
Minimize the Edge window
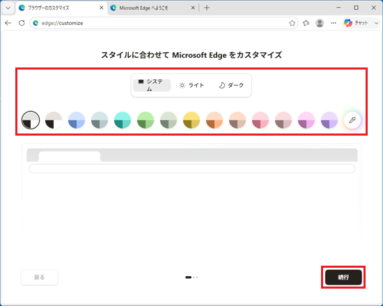[338, 8]
